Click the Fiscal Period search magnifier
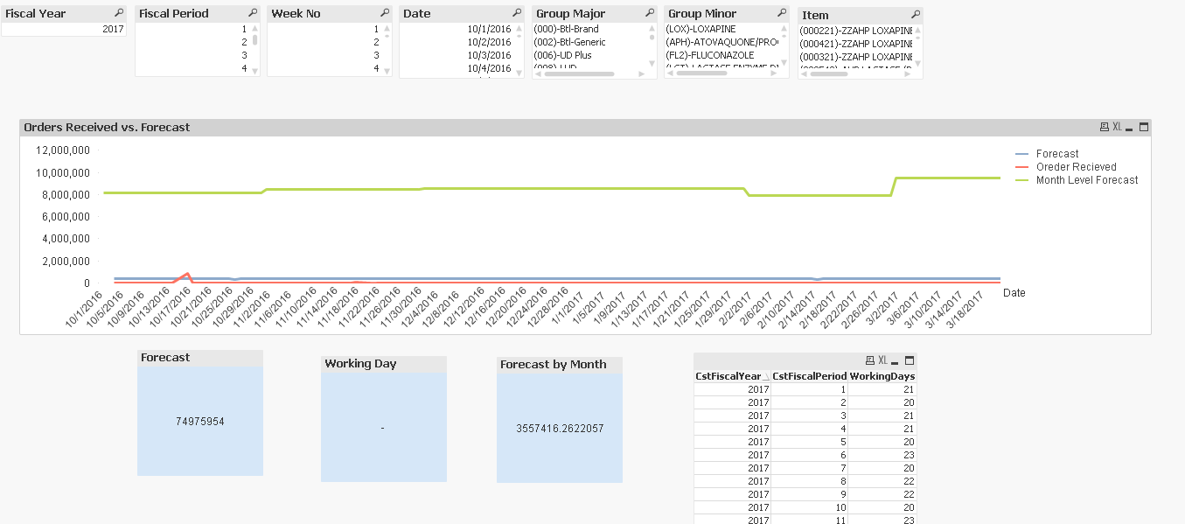The height and width of the screenshot is (524, 1185). tap(253, 14)
